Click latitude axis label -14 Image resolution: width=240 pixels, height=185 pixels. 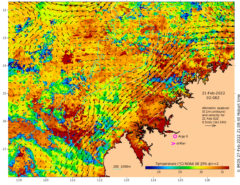click(x=4, y=66)
